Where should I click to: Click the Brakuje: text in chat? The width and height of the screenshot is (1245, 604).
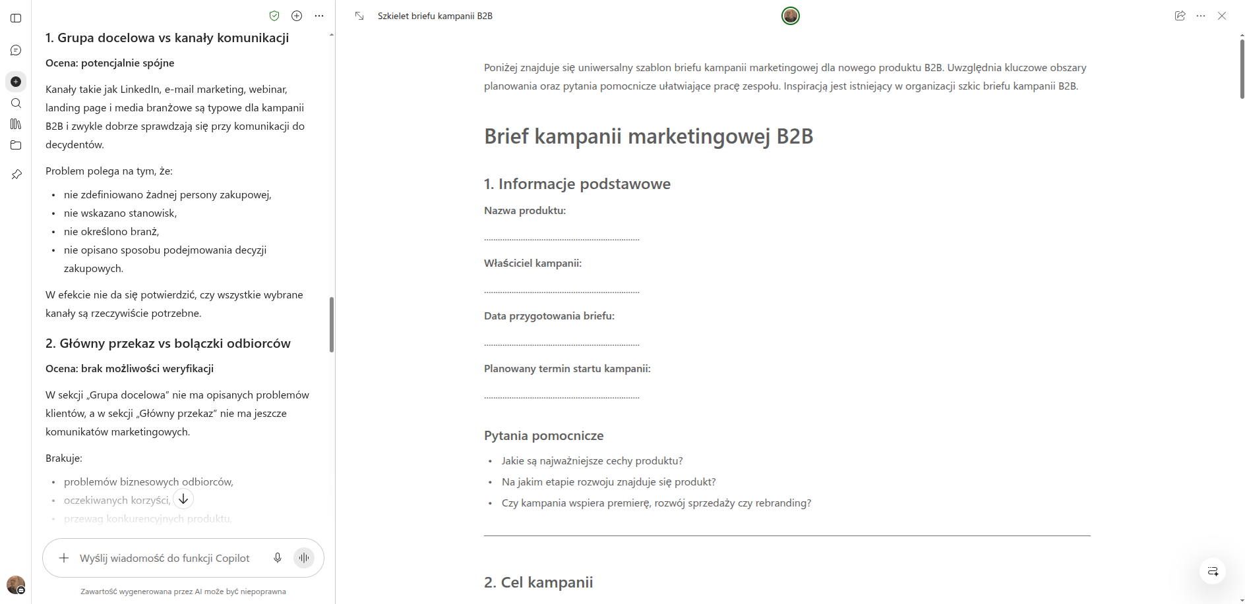[x=64, y=458]
